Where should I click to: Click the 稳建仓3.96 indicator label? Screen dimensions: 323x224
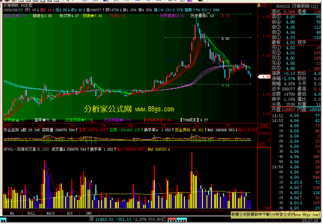pyautogui.click(x=42, y=16)
